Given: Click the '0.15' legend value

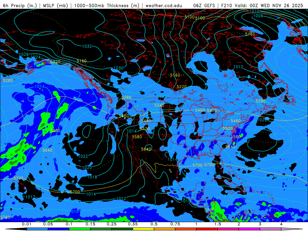Looking at the screenshot, I should [90, 224].
